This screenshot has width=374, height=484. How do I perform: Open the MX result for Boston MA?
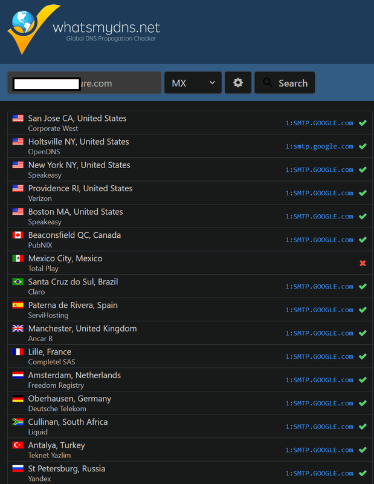coord(319,217)
